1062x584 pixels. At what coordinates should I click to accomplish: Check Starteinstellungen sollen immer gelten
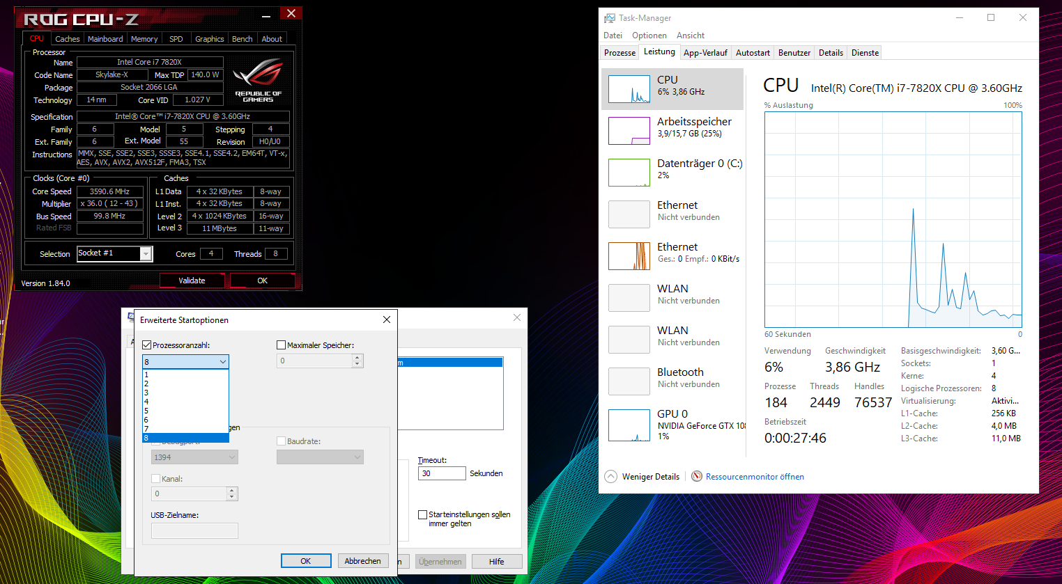point(423,515)
